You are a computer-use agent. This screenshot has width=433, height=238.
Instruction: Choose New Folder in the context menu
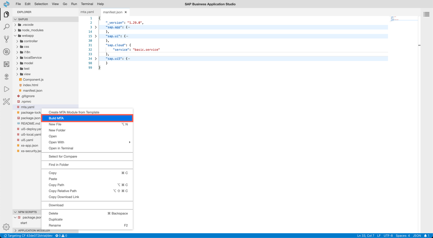coord(87,130)
